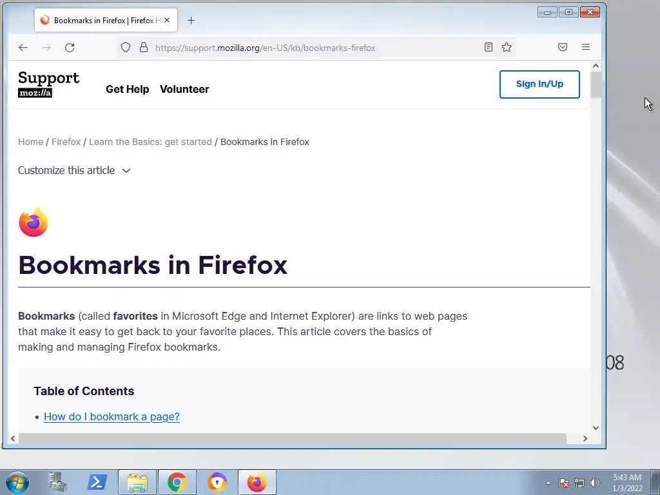Screen dimensions: 660x495
Task: Click the Table of Contents heading
Action: tap(84, 391)
